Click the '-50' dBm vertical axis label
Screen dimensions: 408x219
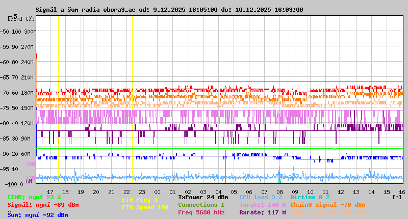5,32
